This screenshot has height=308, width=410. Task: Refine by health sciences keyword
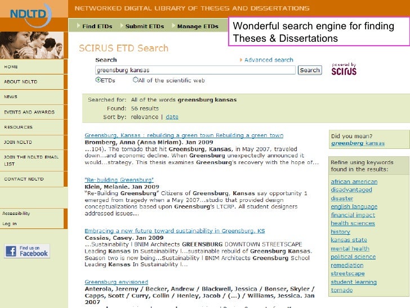[x=353, y=223]
